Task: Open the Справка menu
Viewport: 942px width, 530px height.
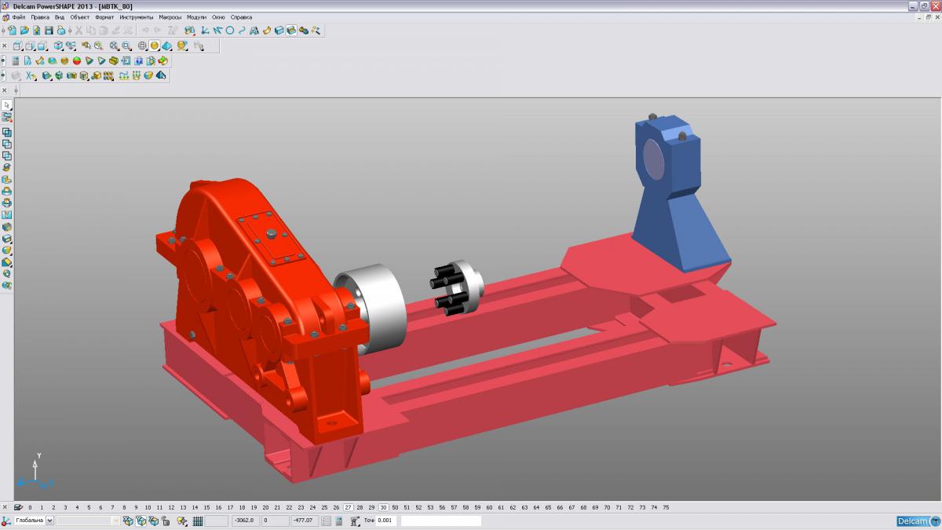Action: click(242, 16)
